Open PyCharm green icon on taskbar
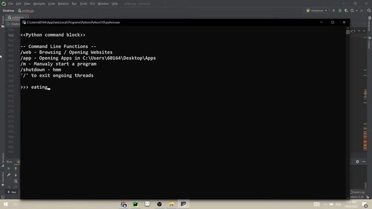 (135, 204)
